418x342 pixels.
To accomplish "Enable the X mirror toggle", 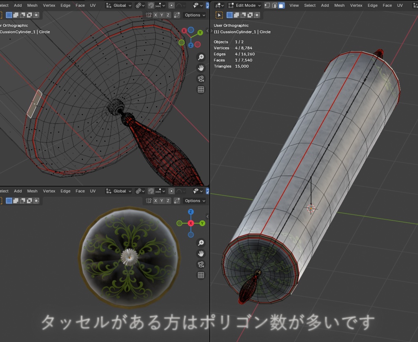I will point(156,15).
